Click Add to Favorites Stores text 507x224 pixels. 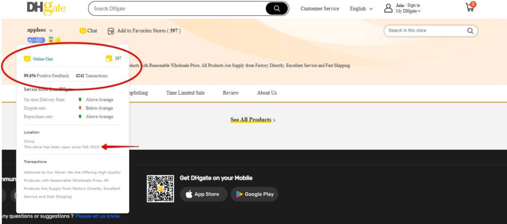tap(149, 31)
